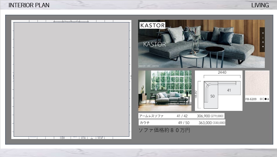The image size is (277, 157).
Task: Click the double-ring circle icon beside FB-6209
Action: (x=261, y=99)
